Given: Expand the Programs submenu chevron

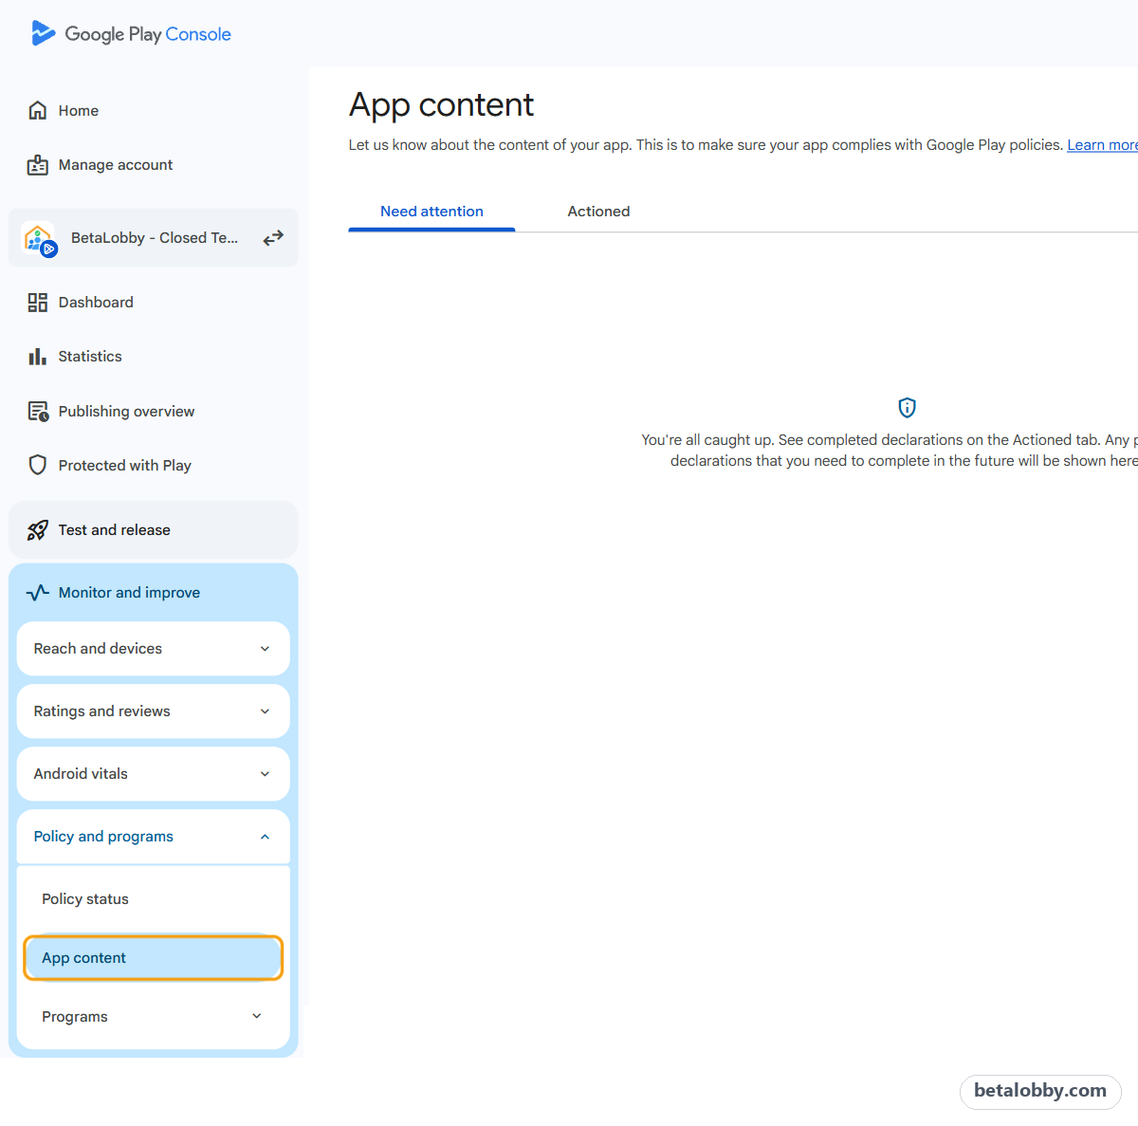Looking at the screenshot, I should [257, 1016].
